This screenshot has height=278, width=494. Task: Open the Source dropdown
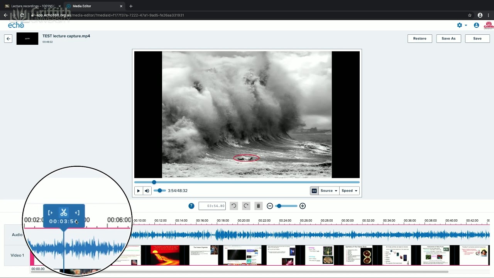329,191
